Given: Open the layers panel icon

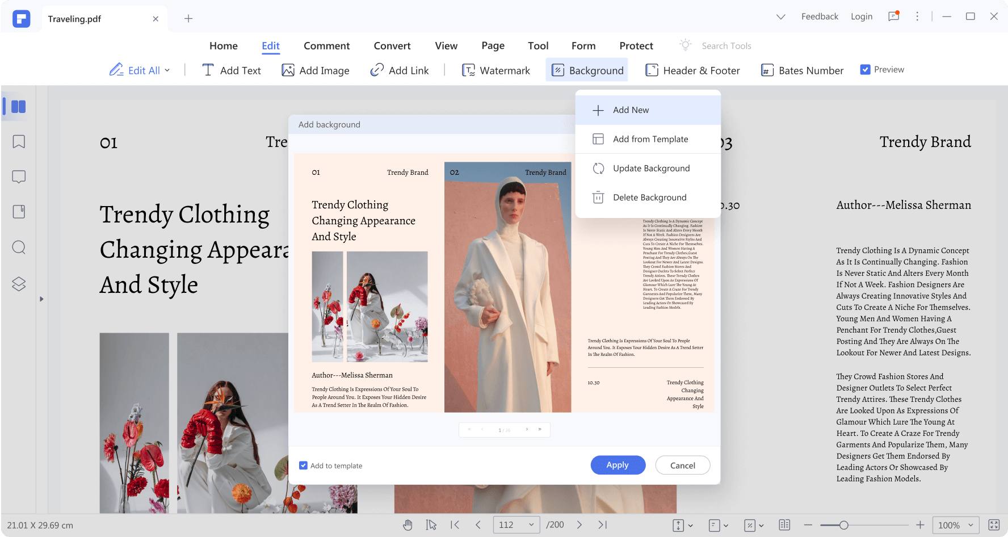Looking at the screenshot, I should 19,284.
